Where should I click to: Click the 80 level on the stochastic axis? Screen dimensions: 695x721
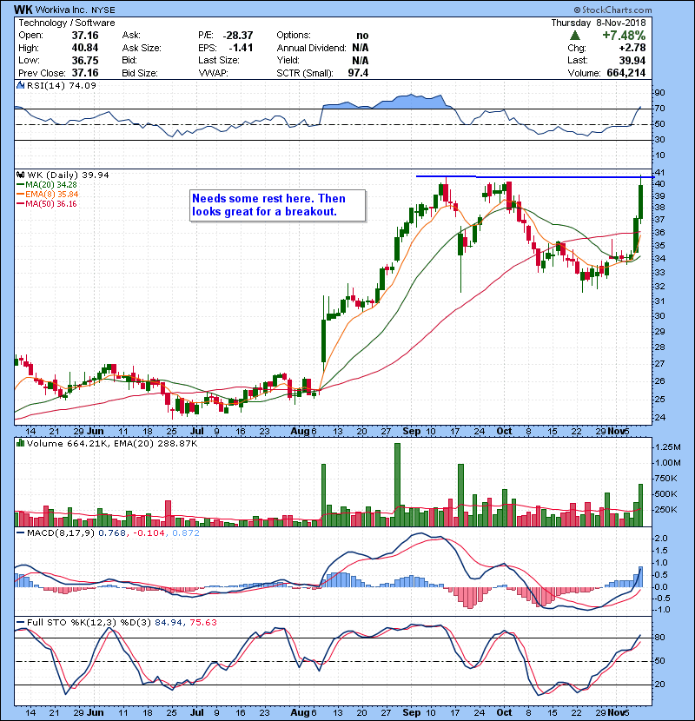(x=659, y=638)
